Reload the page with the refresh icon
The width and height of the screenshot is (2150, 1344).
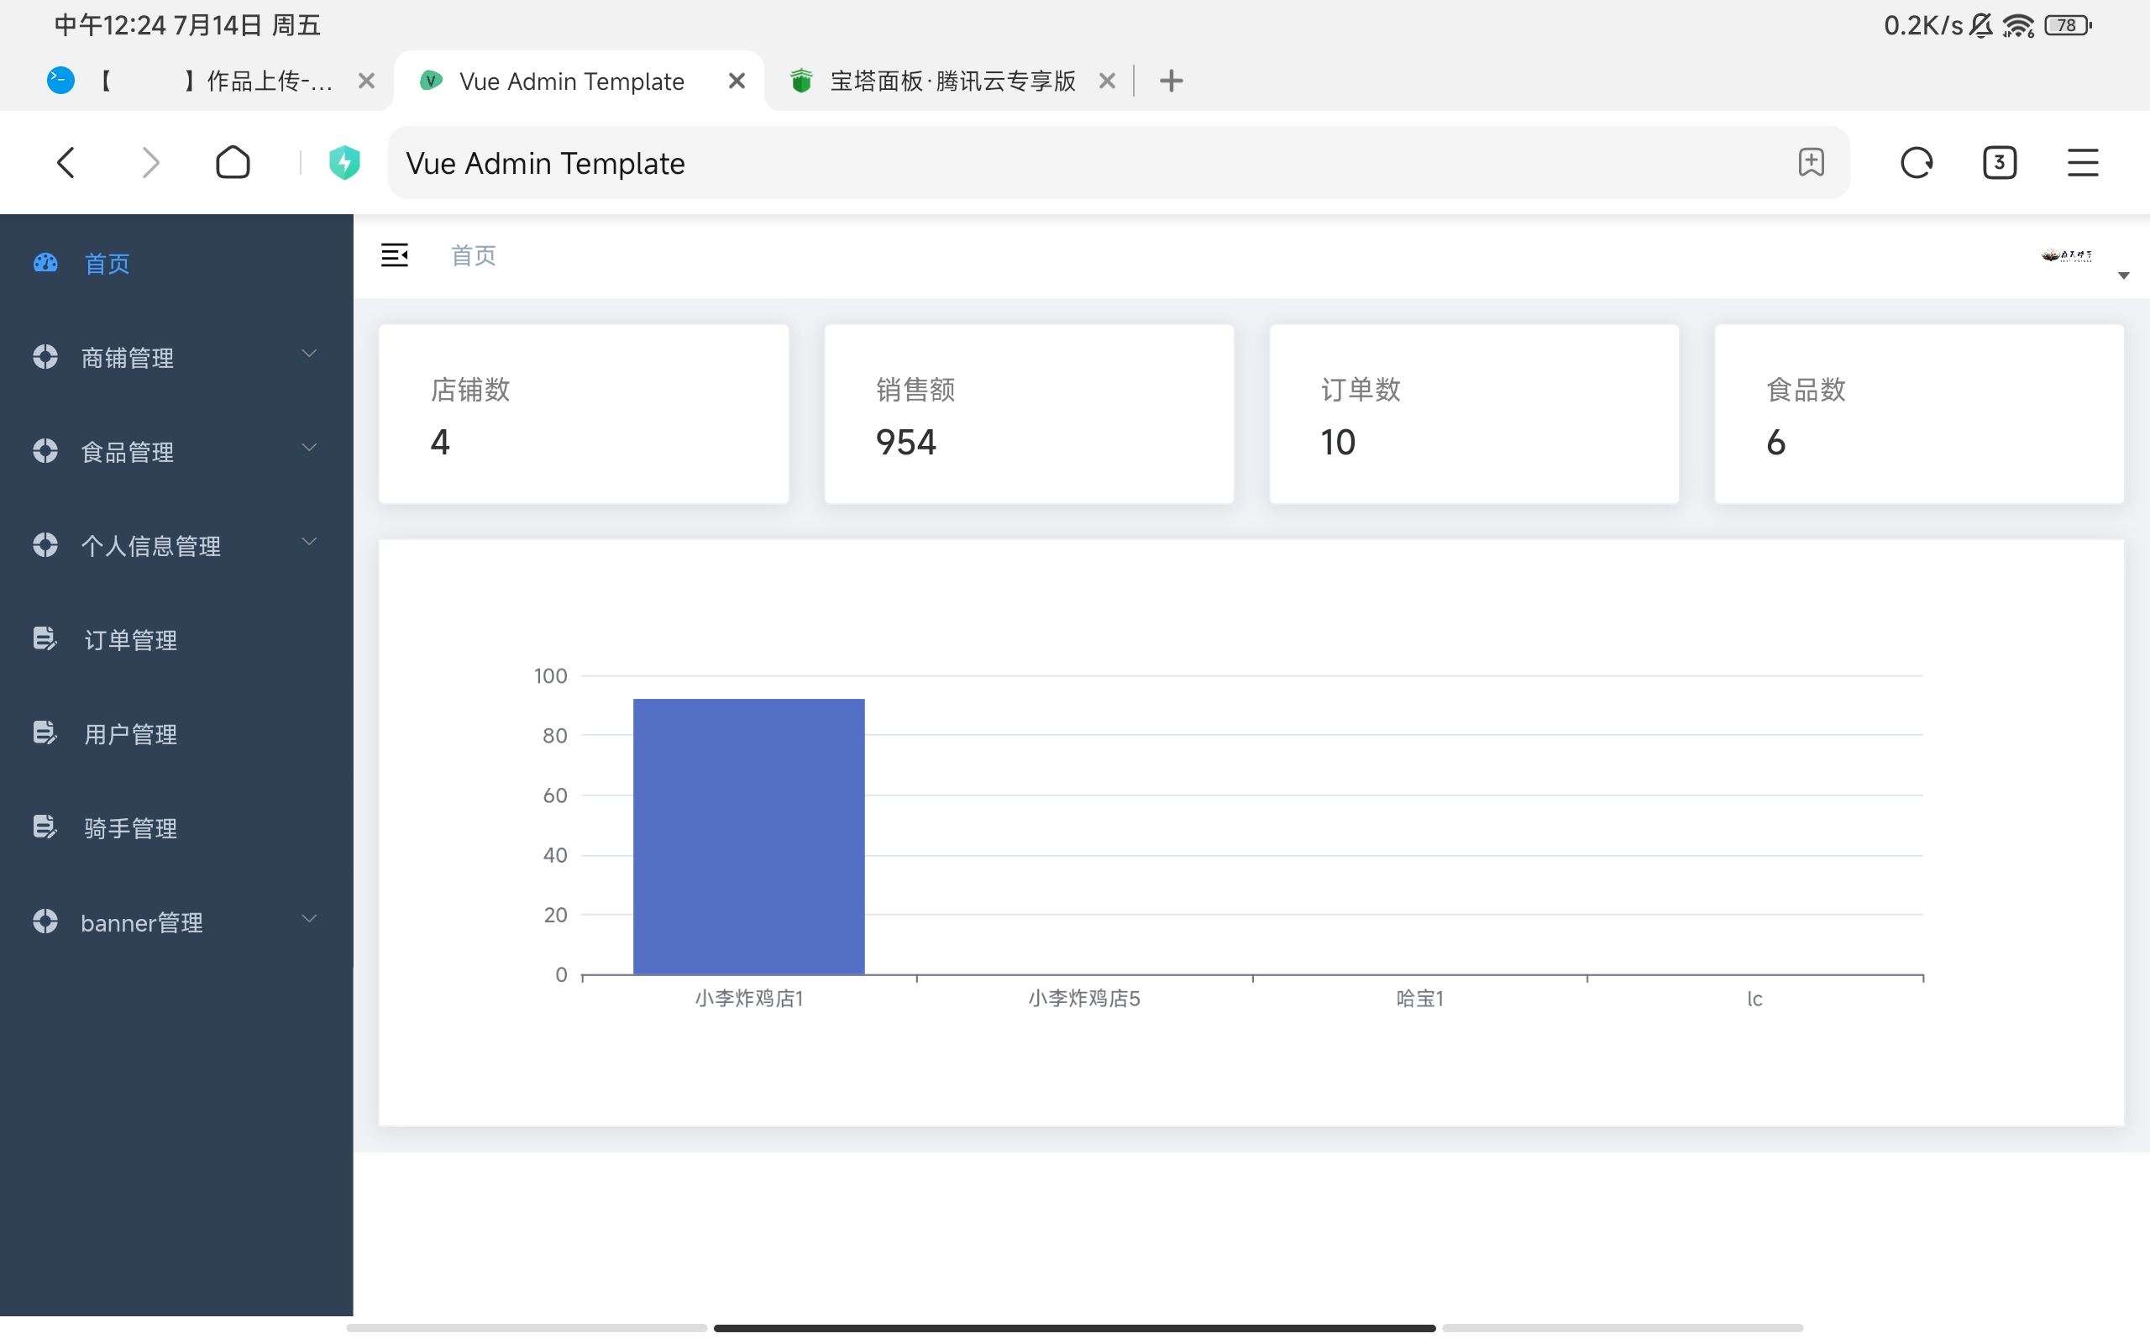coord(1917,163)
